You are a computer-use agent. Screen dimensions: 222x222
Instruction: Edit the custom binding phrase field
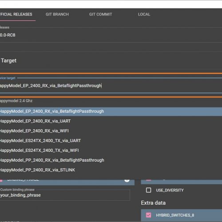click(x=65, y=195)
